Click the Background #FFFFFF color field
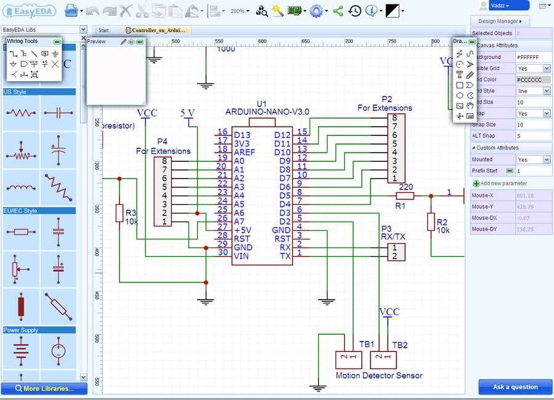This screenshot has width=554, height=400. pos(533,57)
